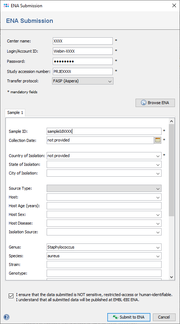180x324 pixels.
Task: Open the Genus combo box list
Action: click(x=158, y=247)
